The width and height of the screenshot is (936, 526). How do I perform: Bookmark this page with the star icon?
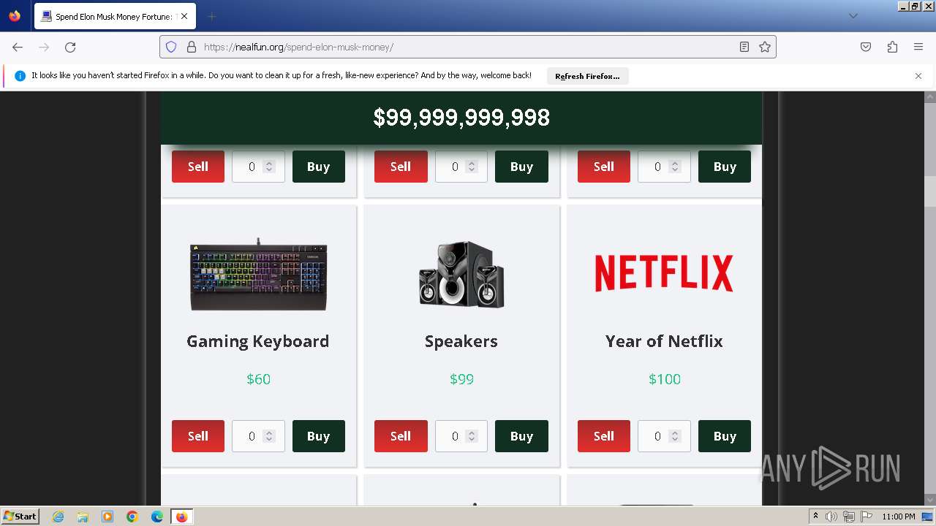[765, 47]
